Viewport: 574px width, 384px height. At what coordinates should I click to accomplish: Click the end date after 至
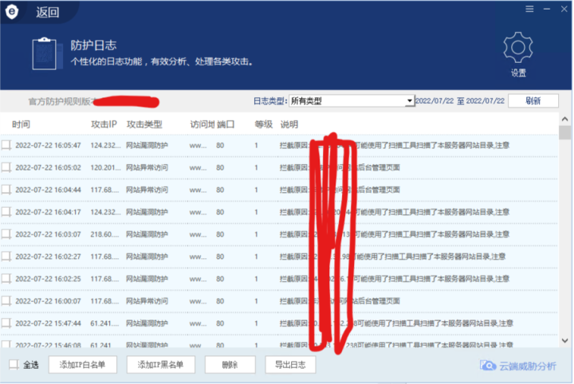pos(485,101)
